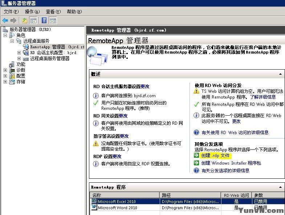This screenshot has width=285, height=215.
Task: Collapse the RemoteApp 程序 section with arrow
Action: pos(280,187)
